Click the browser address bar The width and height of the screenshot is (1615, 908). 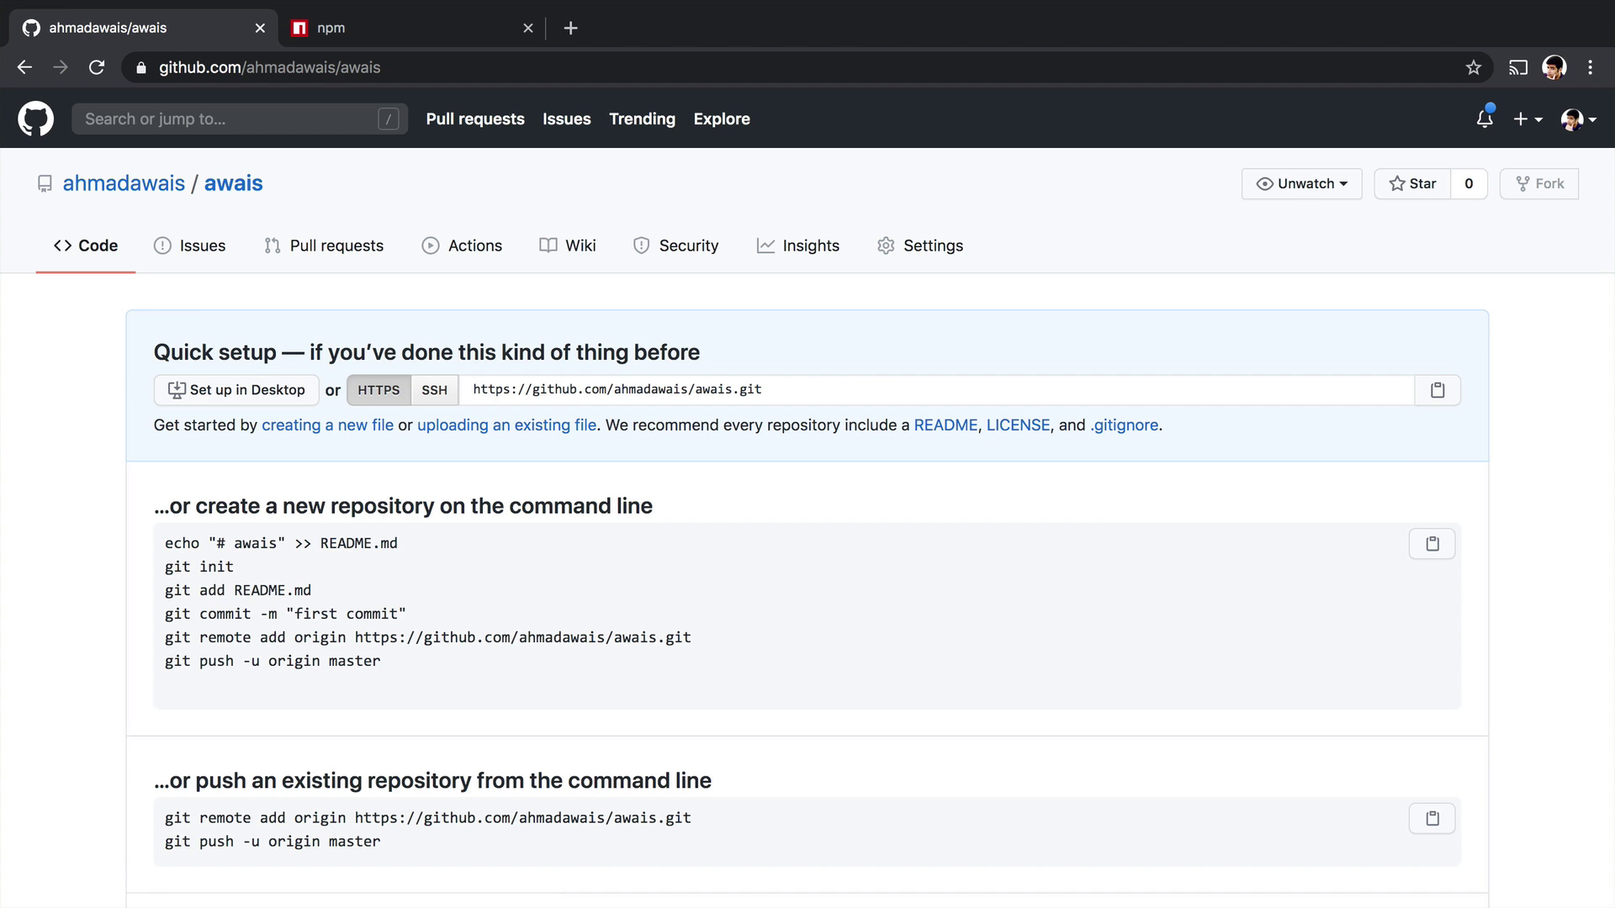pos(807,67)
